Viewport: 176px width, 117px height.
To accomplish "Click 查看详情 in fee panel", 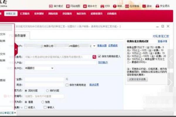I will point(163,42).
